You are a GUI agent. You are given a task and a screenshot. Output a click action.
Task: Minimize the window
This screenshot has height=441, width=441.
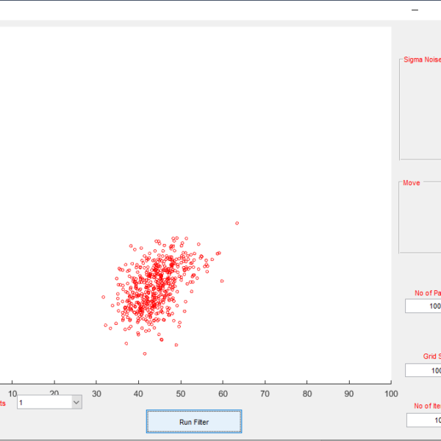tap(415, 10)
